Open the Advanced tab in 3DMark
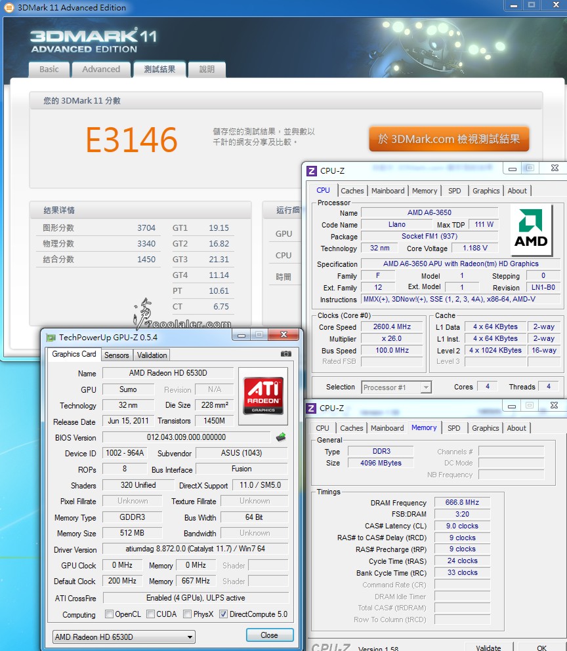 (x=101, y=69)
